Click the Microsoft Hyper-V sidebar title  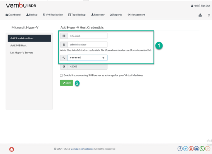pos(25,27)
